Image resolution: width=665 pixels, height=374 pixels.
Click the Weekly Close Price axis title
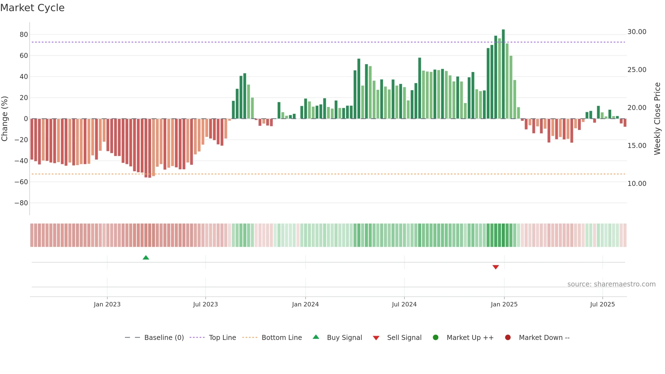tap(657, 119)
